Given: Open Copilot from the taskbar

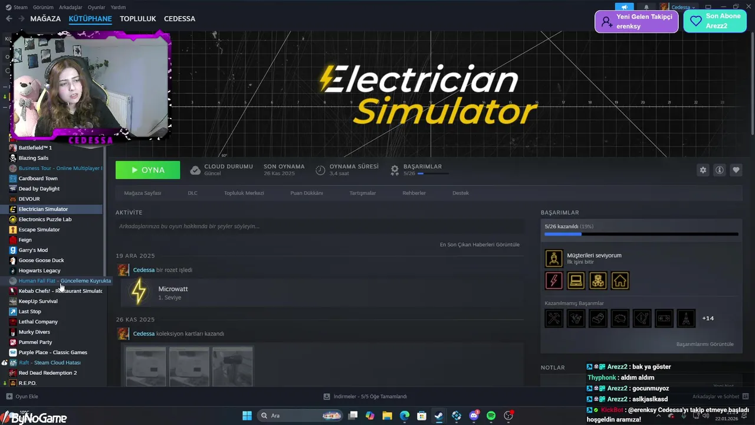Looking at the screenshot, I should 370,416.
